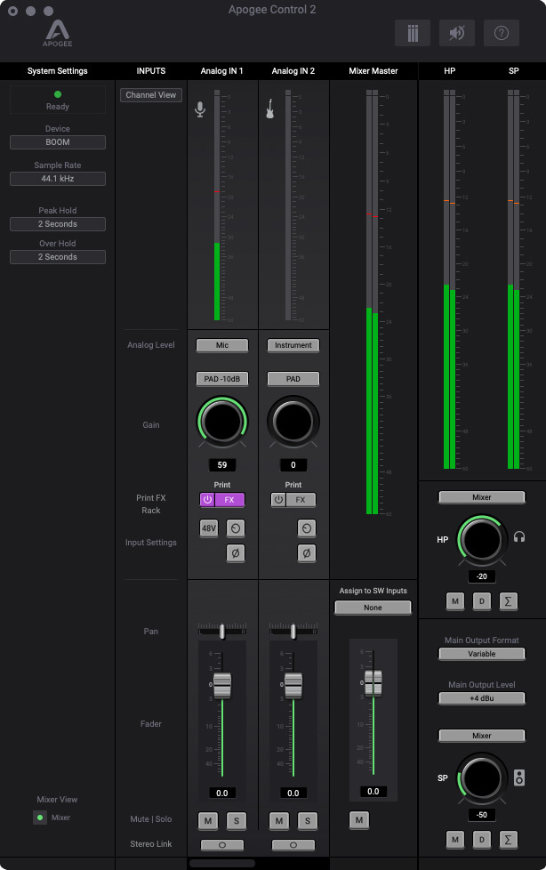Toggle sum-to-mono (Σ) on HP output
Screen dimensions: 546x870
pyautogui.click(x=509, y=602)
